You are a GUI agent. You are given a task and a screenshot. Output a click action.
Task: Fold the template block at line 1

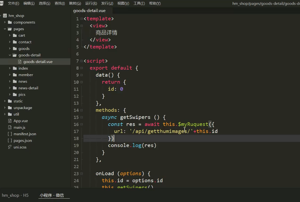coord(82,18)
